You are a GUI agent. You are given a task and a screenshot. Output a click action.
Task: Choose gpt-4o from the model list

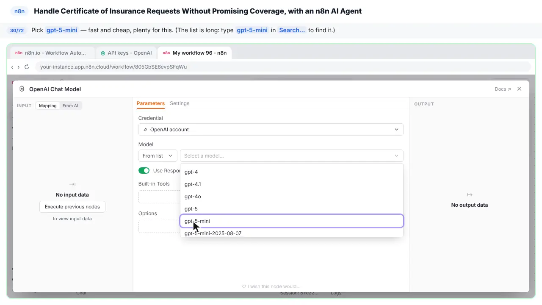pos(292,197)
